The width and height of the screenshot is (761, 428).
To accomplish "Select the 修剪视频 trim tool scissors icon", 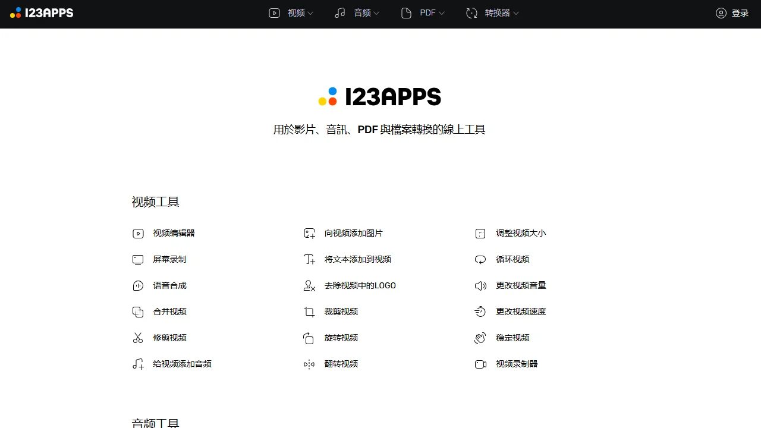I will tap(138, 338).
